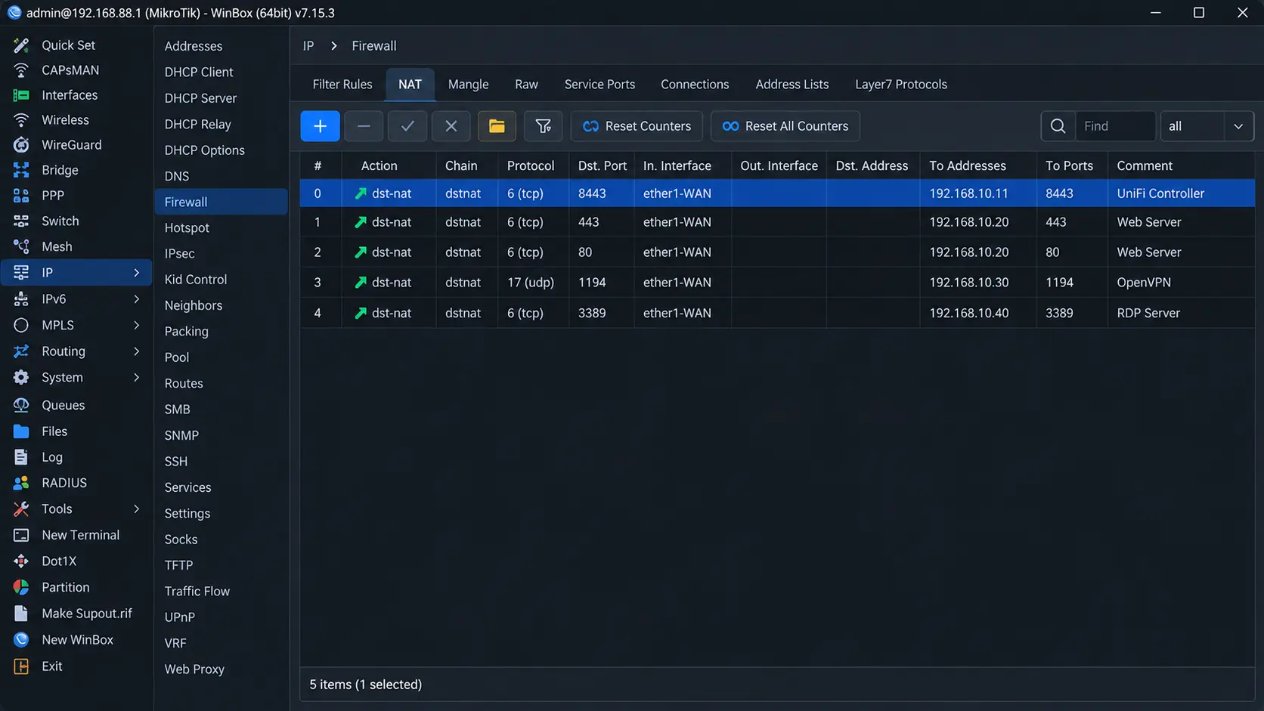Click the yellow folder comment button

(x=497, y=126)
